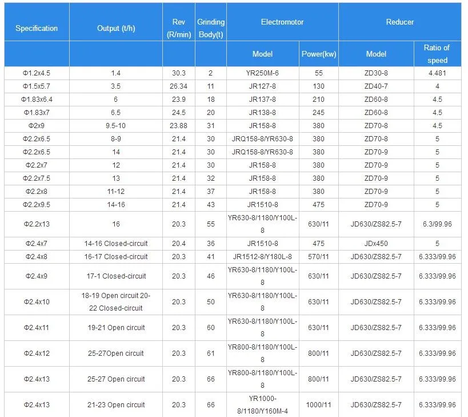The width and height of the screenshot is (468, 417).
Task: Select output cell 19-21 Open circuit
Action: coord(116,328)
